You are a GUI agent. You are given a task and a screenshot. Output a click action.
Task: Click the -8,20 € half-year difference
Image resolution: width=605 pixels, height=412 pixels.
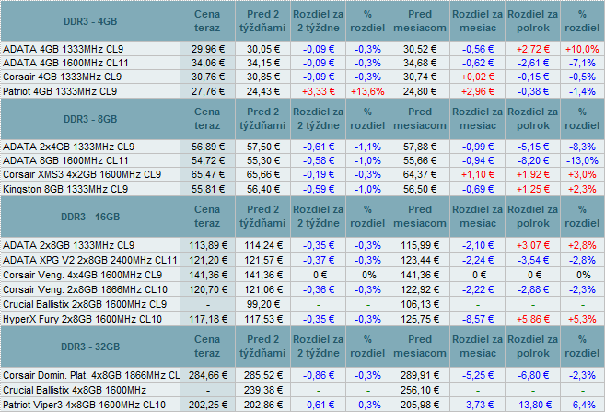[x=533, y=160]
